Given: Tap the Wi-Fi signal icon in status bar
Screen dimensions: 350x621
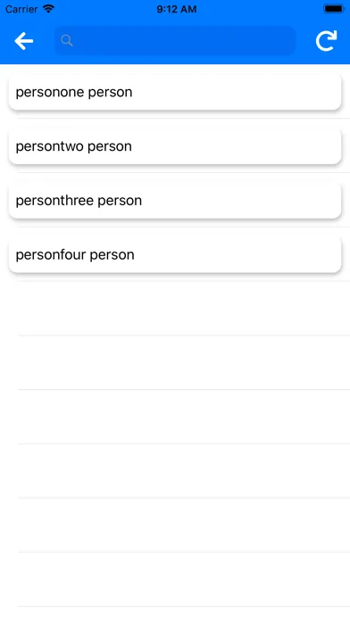Looking at the screenshot, I should point(48,9).
